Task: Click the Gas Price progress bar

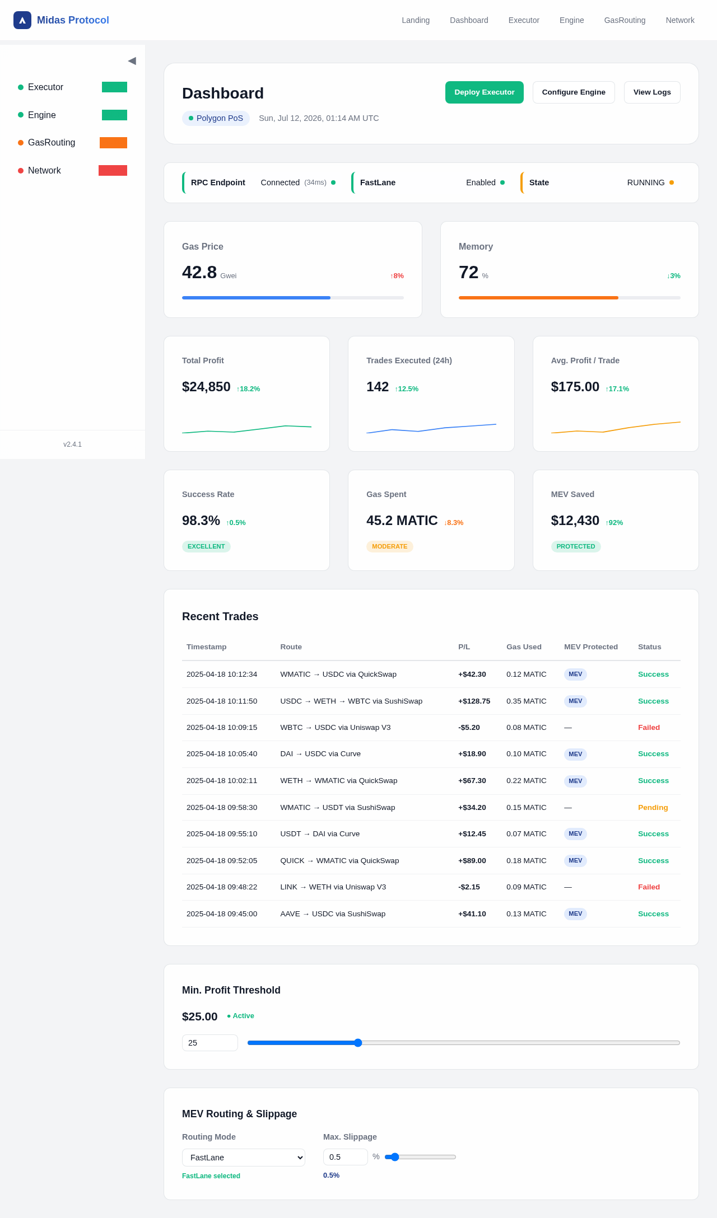Action: 293,298
